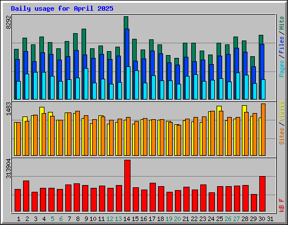288x225 pixels.
Task: Click green weekend day label 13
Action: [118, 219]
